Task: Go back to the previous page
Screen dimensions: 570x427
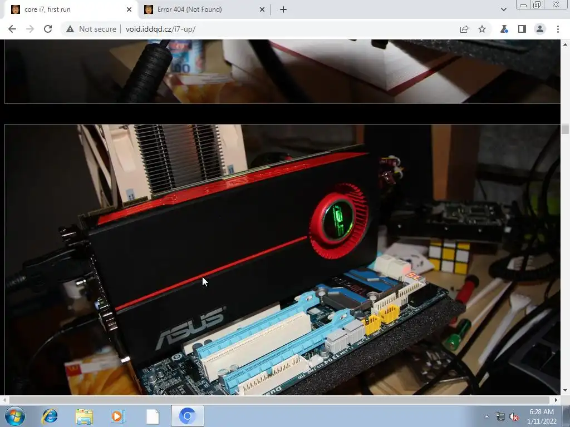Action: (12, 29)
